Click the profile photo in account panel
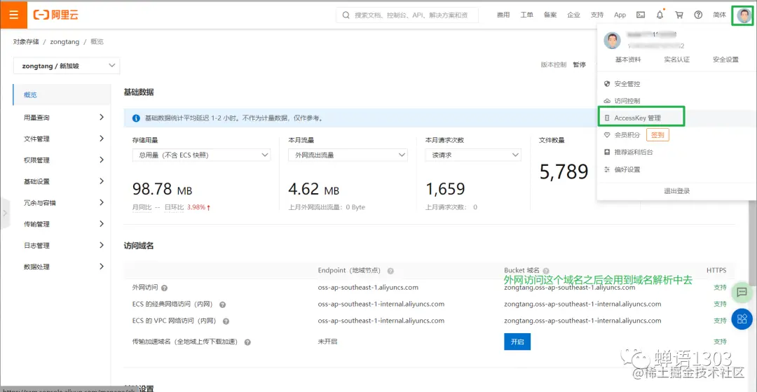757x392 pixels. tap(612, 41)
